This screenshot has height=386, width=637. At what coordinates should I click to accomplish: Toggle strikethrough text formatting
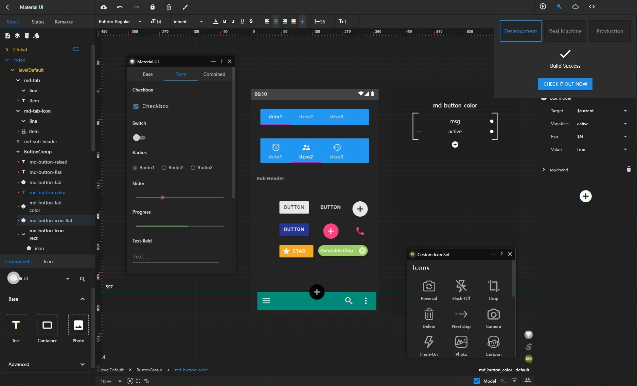[251, 21]
